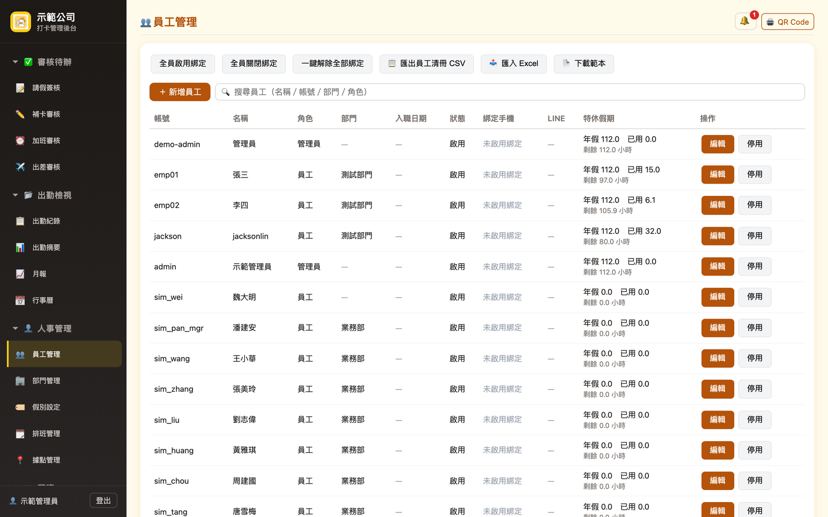828x517 pixels.
Task: Click 編輯 for sim_liu row
Action: 718,420
